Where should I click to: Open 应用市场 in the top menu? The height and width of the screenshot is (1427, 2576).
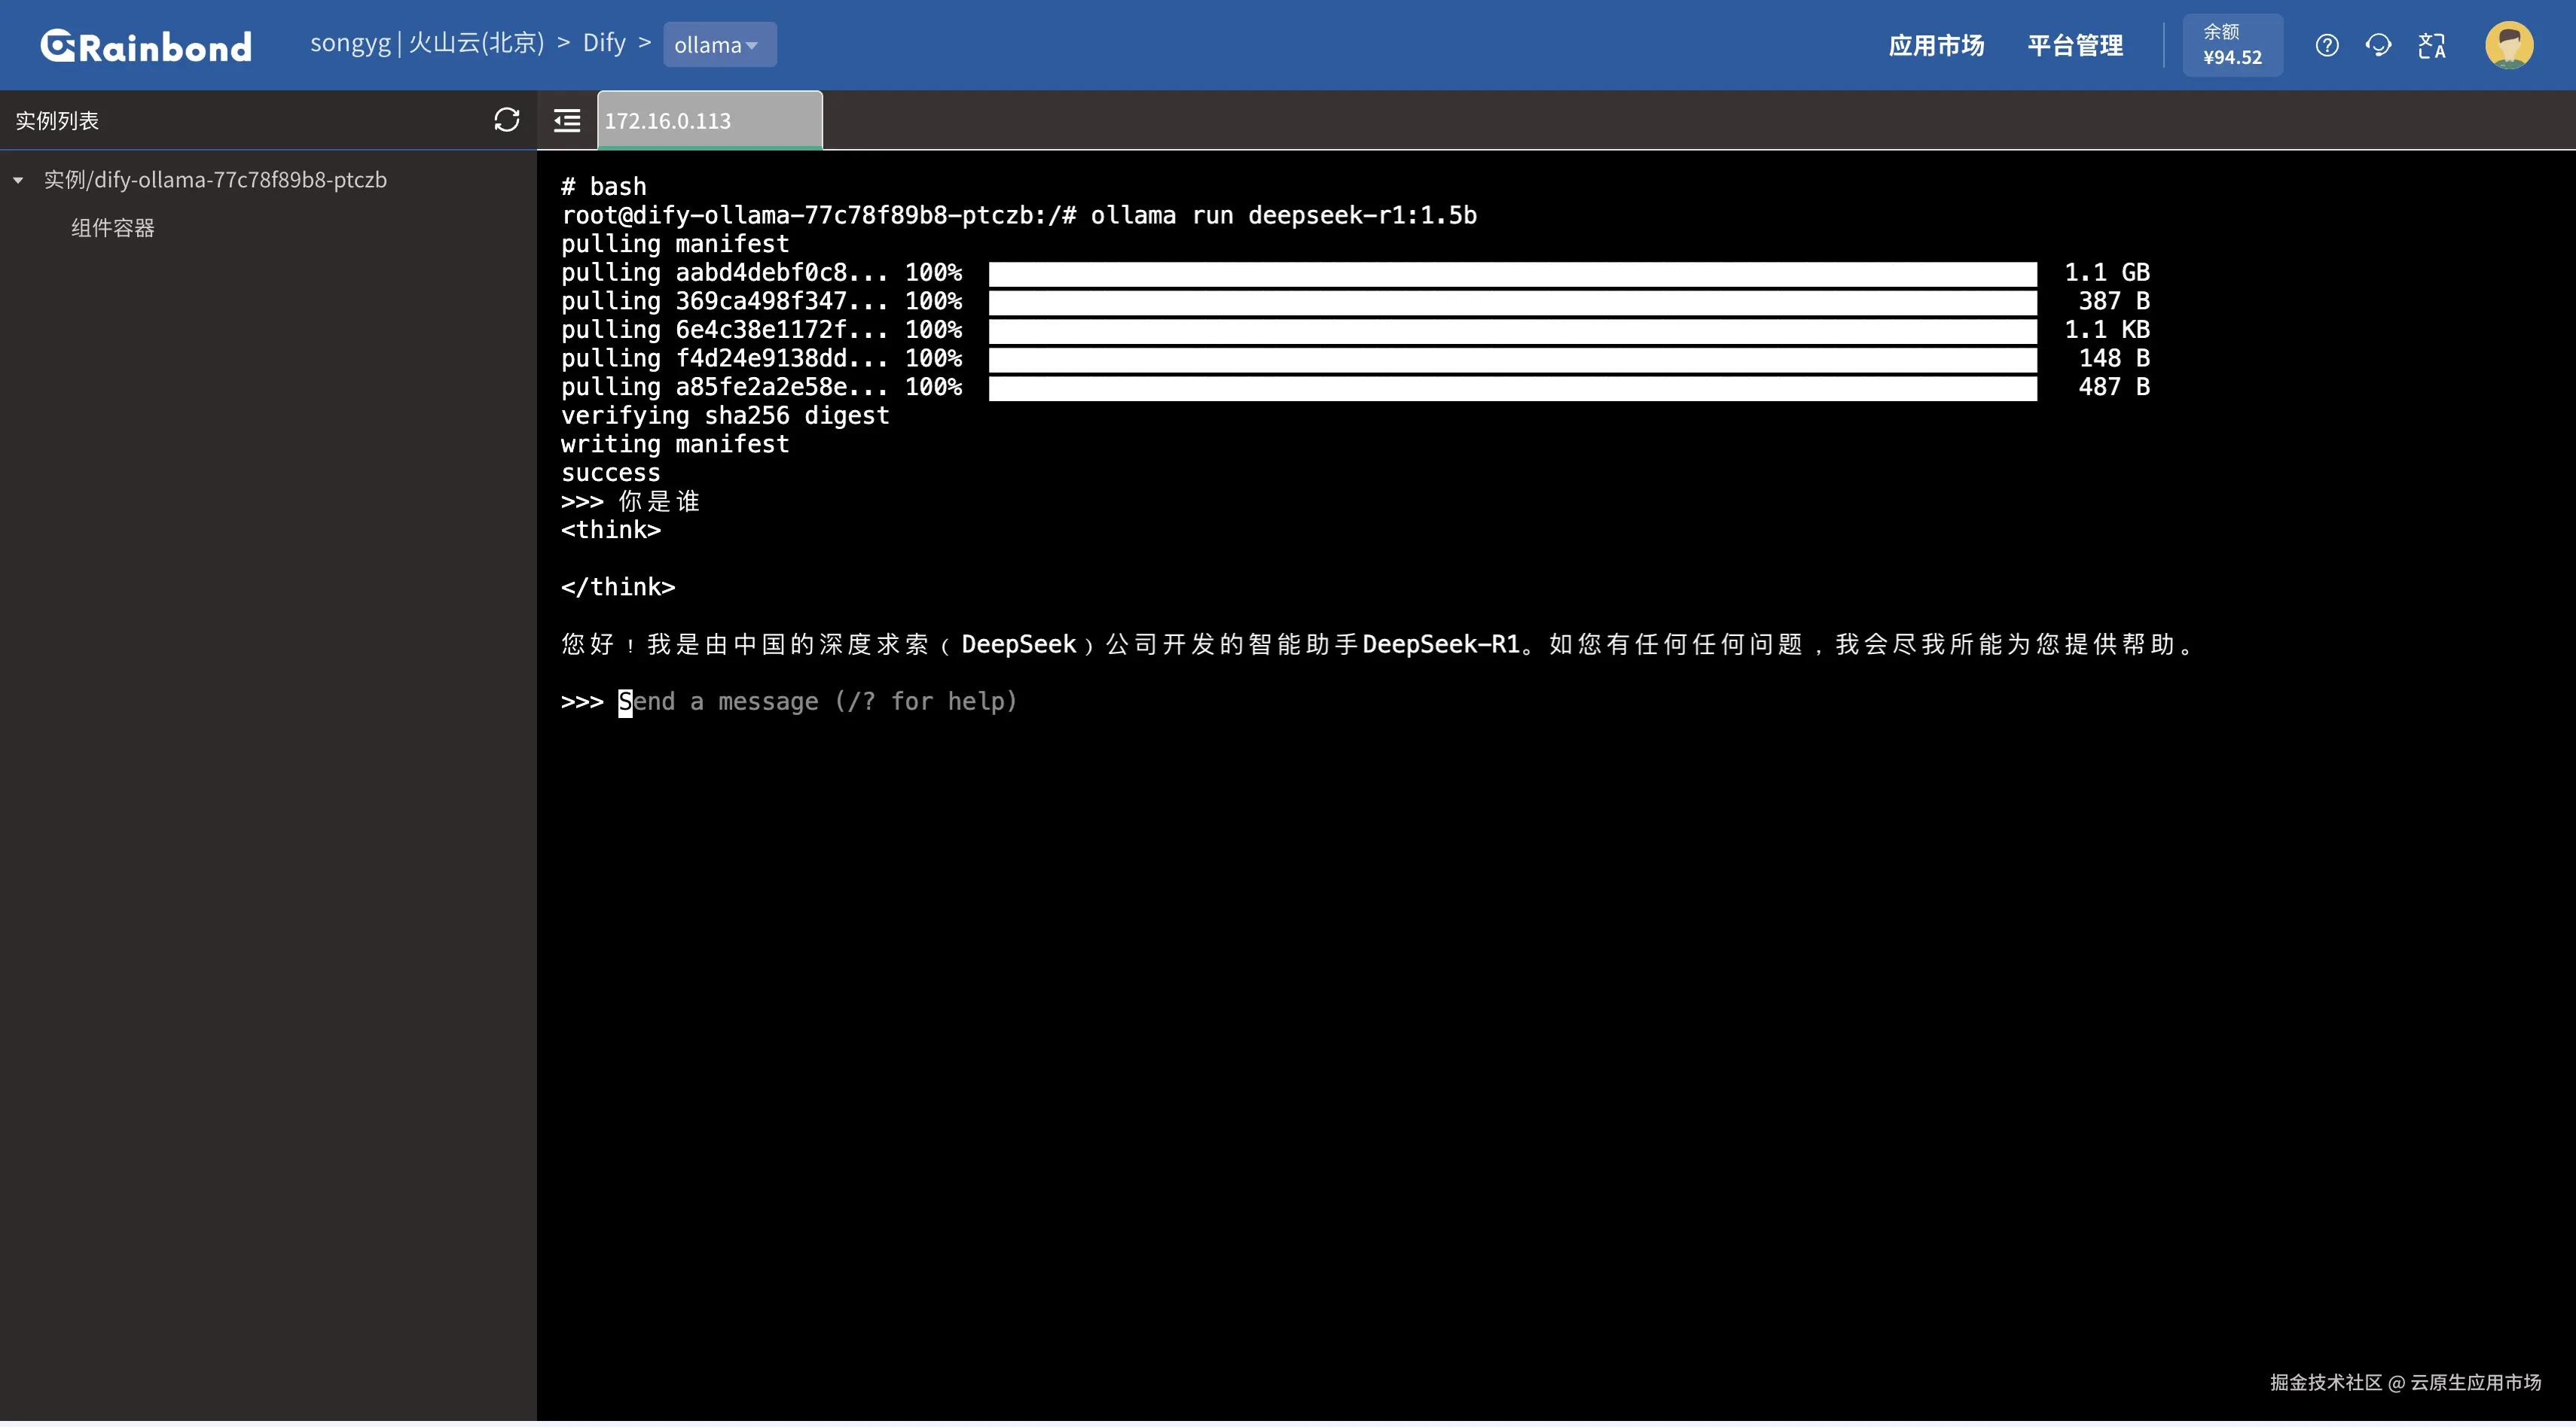(x=1936, y=46)
